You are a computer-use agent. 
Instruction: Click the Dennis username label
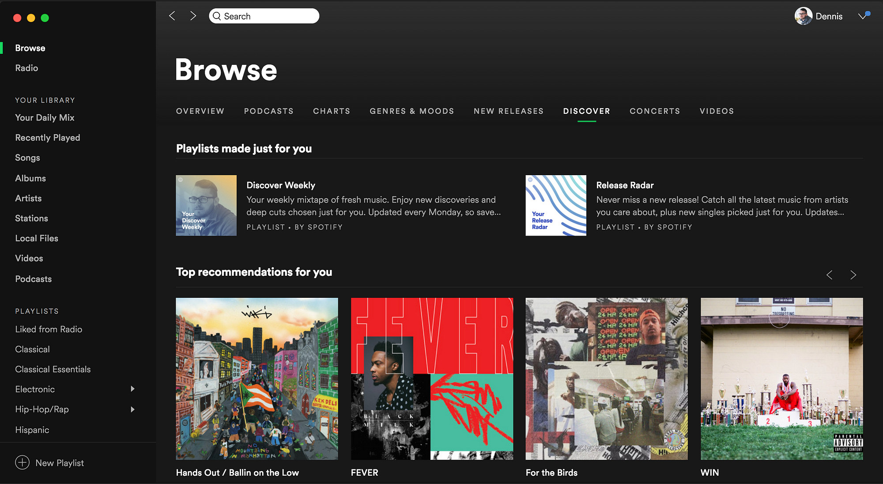[x=829, y=16]
